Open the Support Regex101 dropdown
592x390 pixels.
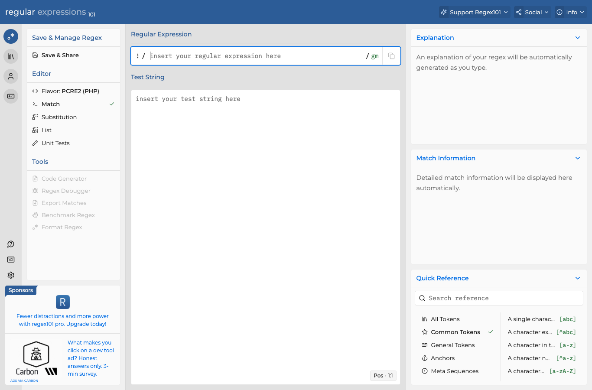pyautogui.click(x=475, y=12)
